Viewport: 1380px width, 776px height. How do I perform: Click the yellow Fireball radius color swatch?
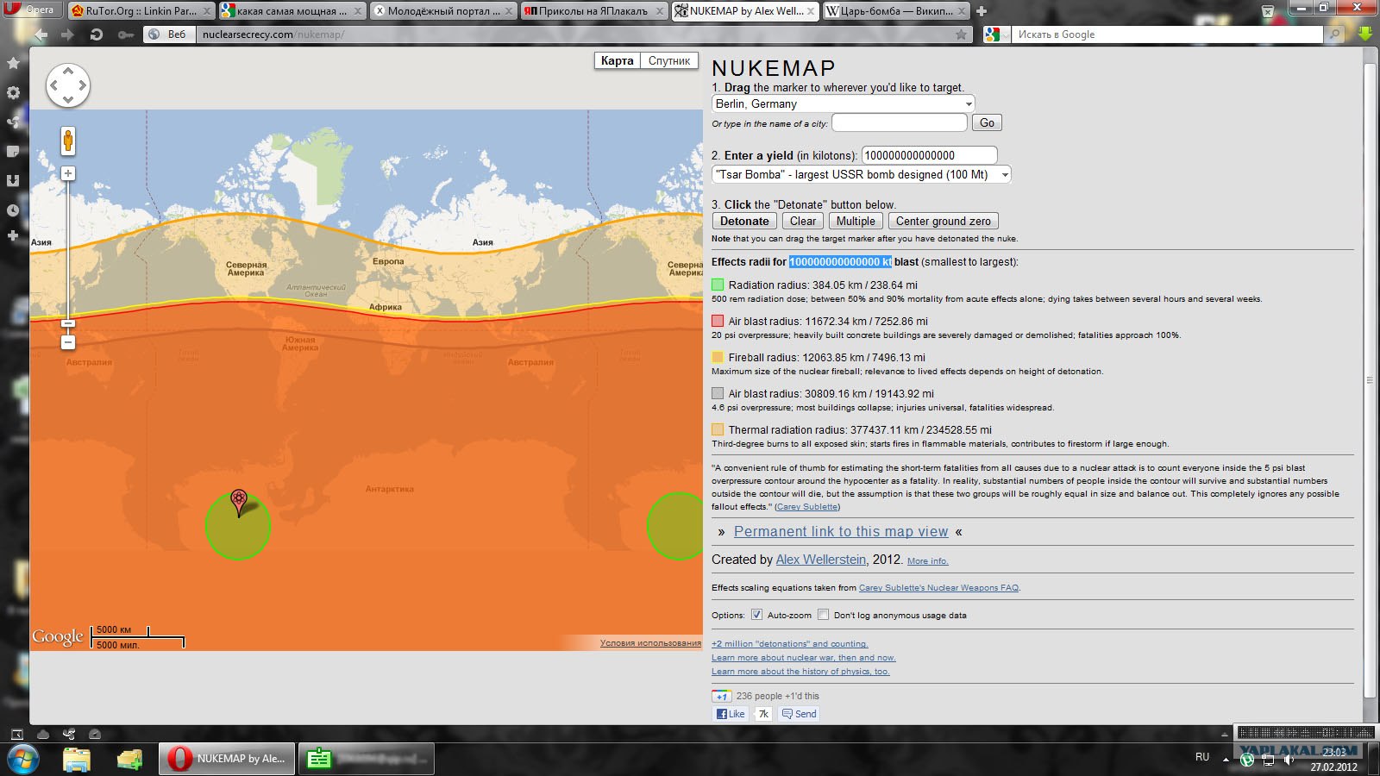coord(718,357)
